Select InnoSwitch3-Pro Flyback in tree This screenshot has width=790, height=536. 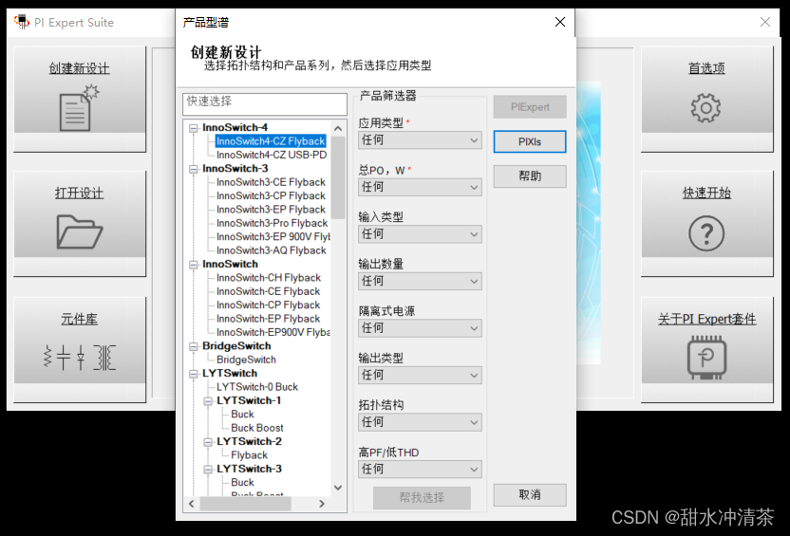tap(273, 223)
